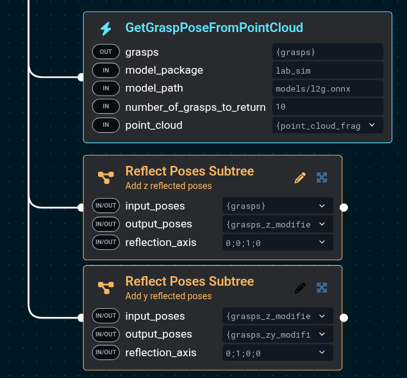Click the IN badge beside model_package
Image resolution: width=407 pixels, height=378 pixels.
click(106, 70)
